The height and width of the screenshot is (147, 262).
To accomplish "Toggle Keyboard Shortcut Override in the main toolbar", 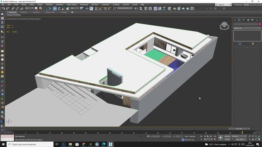I will coord(91,9).
